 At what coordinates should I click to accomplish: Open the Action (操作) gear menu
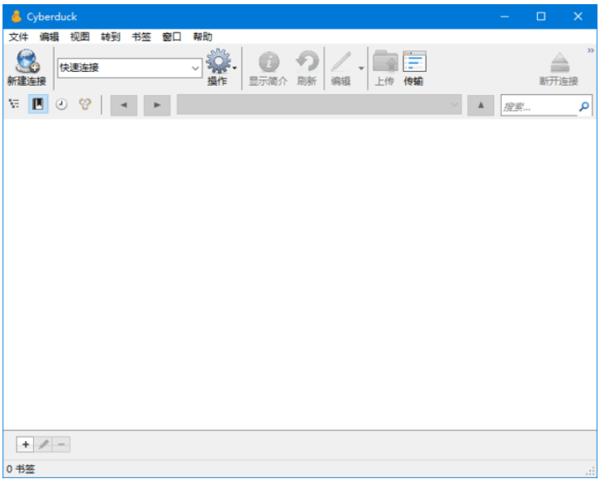[x=218, y=61]
